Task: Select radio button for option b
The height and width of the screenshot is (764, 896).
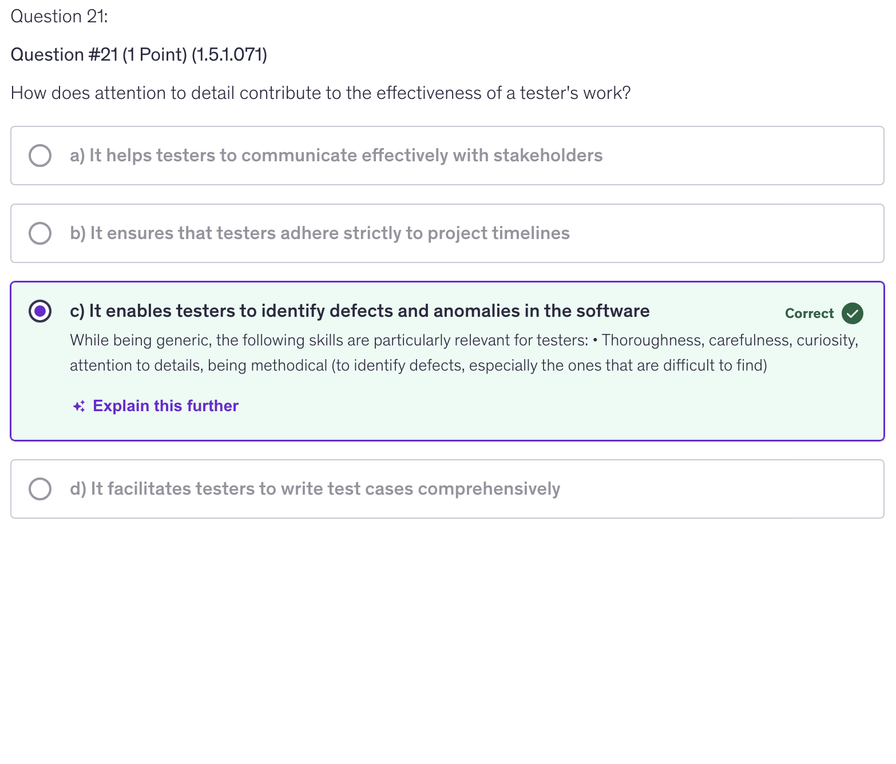Action: tap(40, 233)
